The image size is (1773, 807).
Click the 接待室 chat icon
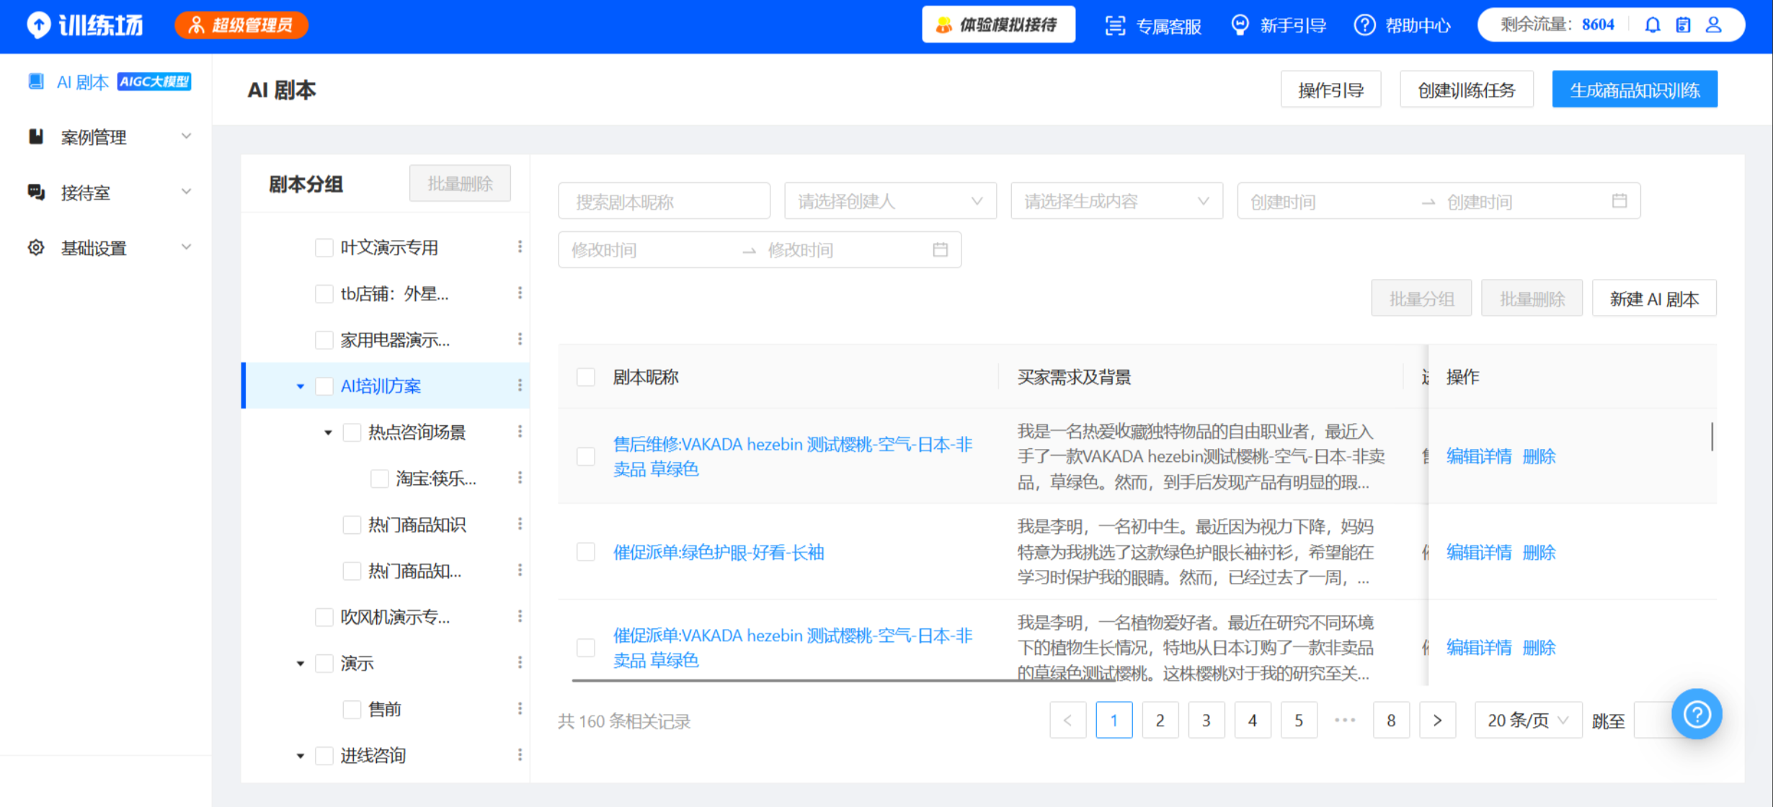pyautogui.click(x=36, y=192)
